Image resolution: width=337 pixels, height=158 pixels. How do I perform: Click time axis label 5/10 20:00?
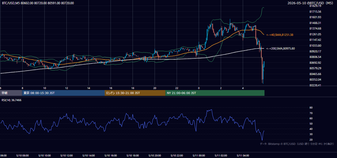155,156
